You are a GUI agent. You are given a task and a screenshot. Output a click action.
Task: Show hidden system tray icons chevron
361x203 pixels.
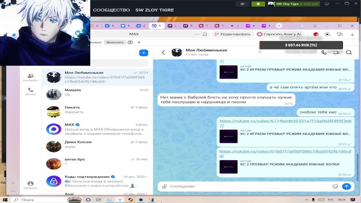[307, 200]
